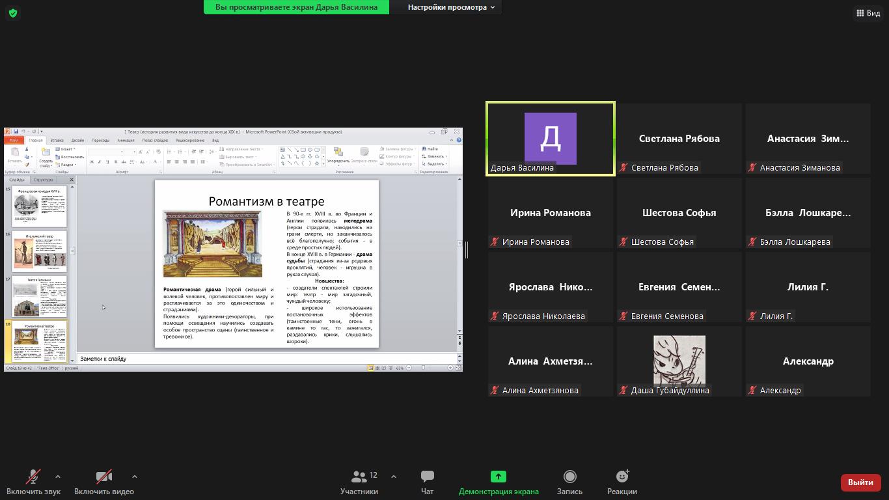Open Настройки просмотра dropdown
889x500 pixels.
450,7
